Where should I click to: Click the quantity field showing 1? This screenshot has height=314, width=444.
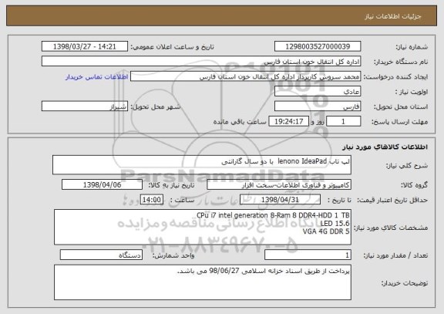pos(308,255)
